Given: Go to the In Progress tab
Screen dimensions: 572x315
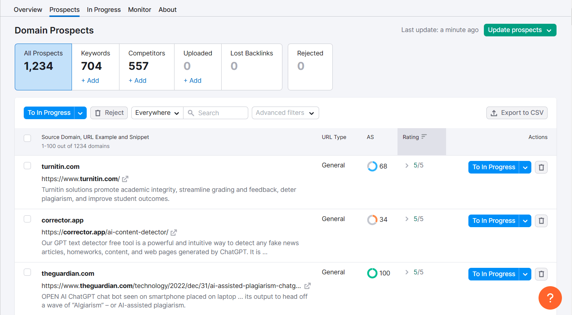Looking at the screenshot, I should 104,10.
